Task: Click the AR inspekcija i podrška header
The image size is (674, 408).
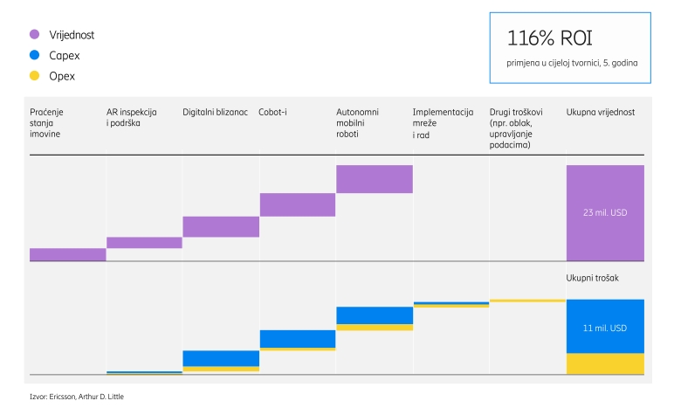Action: click(131, 118)
